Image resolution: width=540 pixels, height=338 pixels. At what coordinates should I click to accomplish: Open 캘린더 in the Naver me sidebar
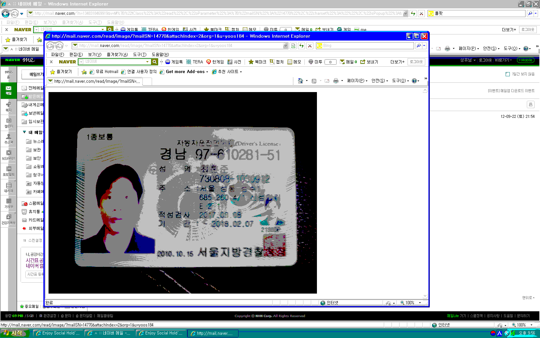[x=9, y=123]
